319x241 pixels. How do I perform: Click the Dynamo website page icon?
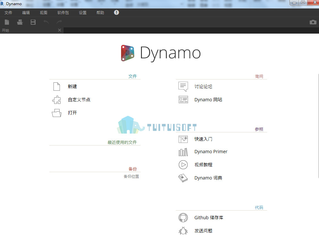pos(183,100)
